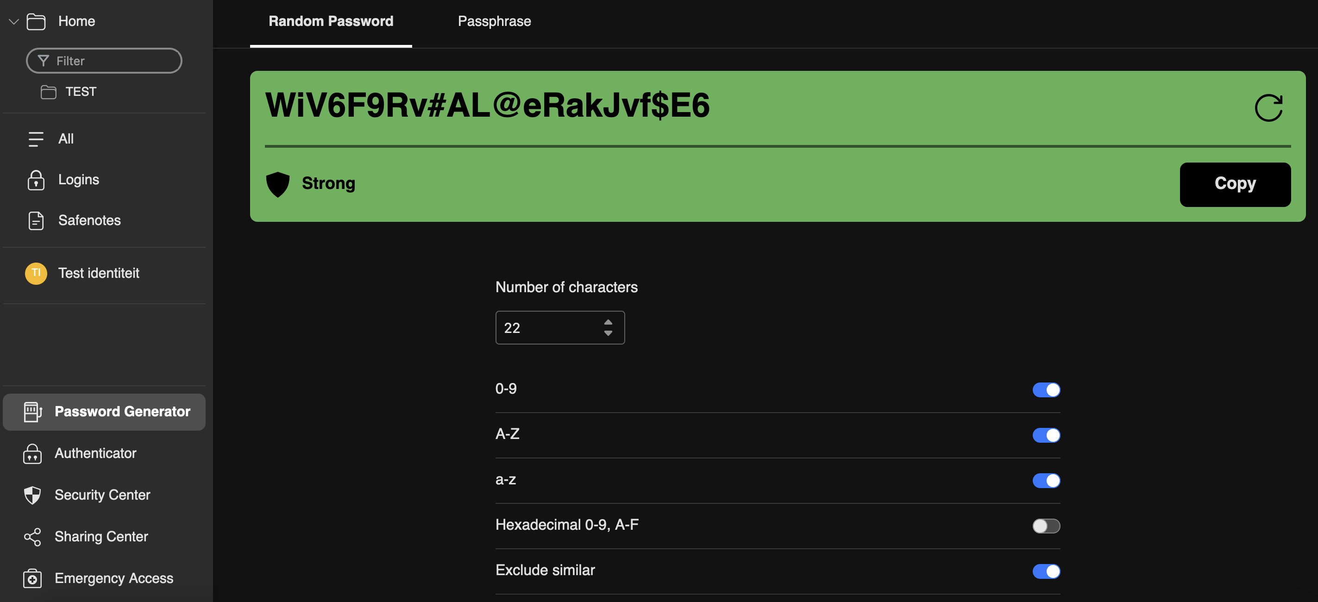Select the Random Password tab
This screenshot has width=1318, height=602.
coord(331,21)
